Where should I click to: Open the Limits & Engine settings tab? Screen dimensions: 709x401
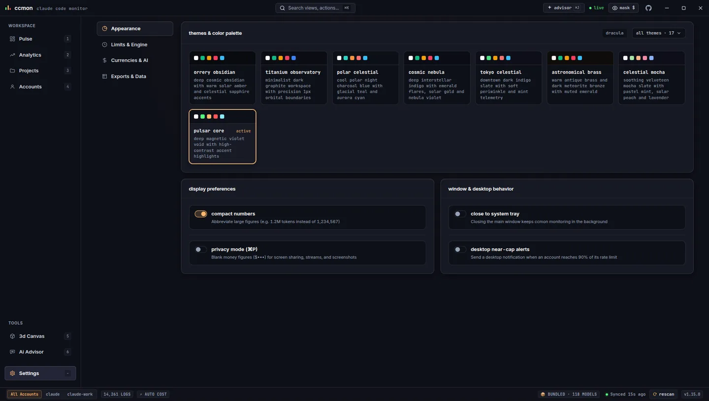tap(135, 44)
